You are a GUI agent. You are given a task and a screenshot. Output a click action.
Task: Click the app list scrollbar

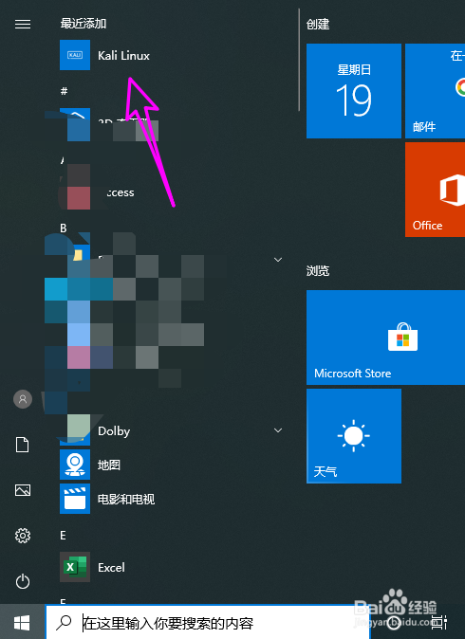click(299, 60)
